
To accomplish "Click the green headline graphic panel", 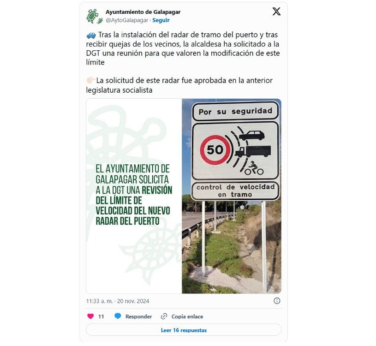I will (x=134, y=196).
